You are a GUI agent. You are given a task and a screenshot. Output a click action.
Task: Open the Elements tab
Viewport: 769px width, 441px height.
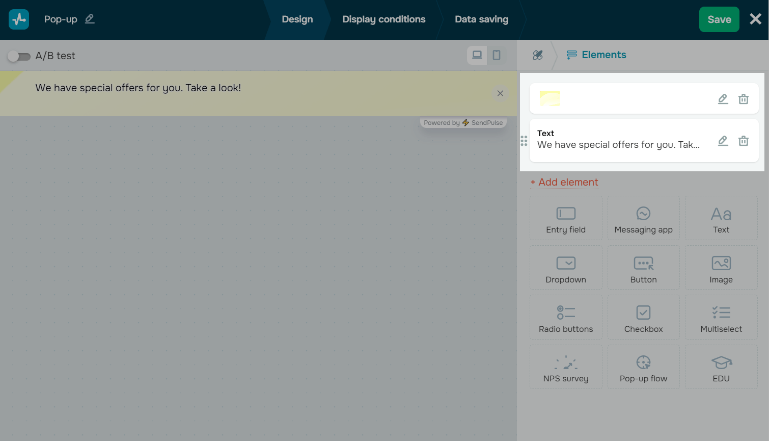596,55
